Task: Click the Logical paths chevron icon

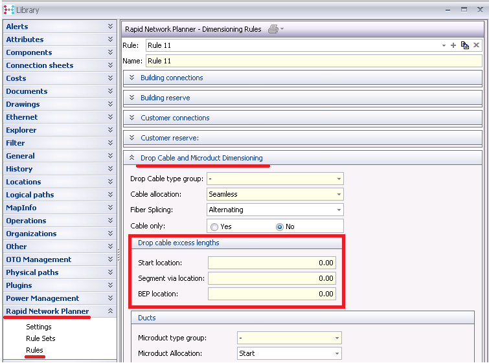Action: pos(110,195)
